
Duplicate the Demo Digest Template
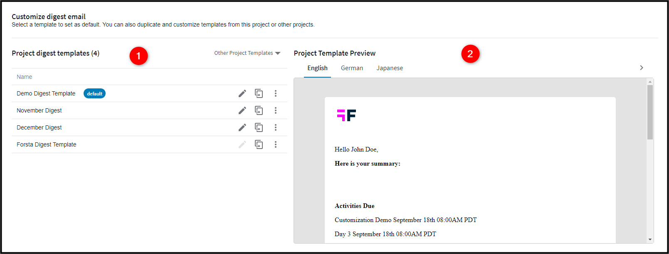click(259, 93)
